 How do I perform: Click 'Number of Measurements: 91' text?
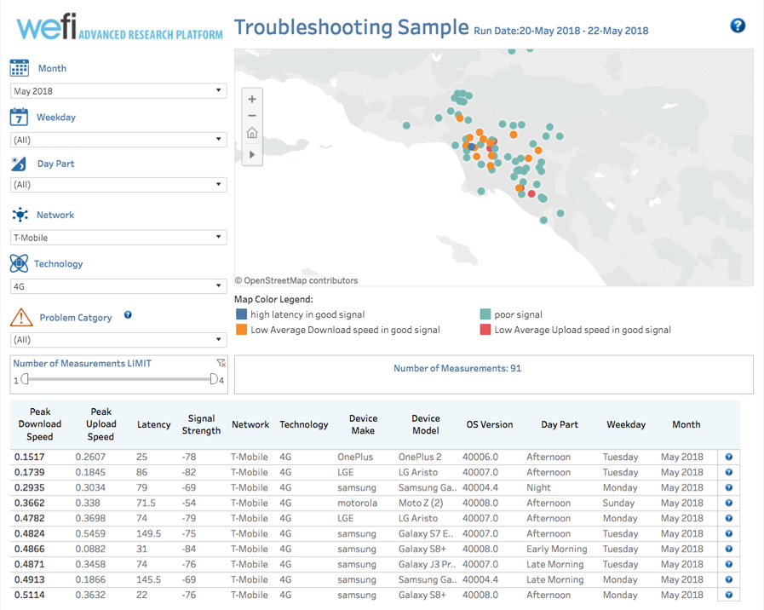(x=457, y=368)
